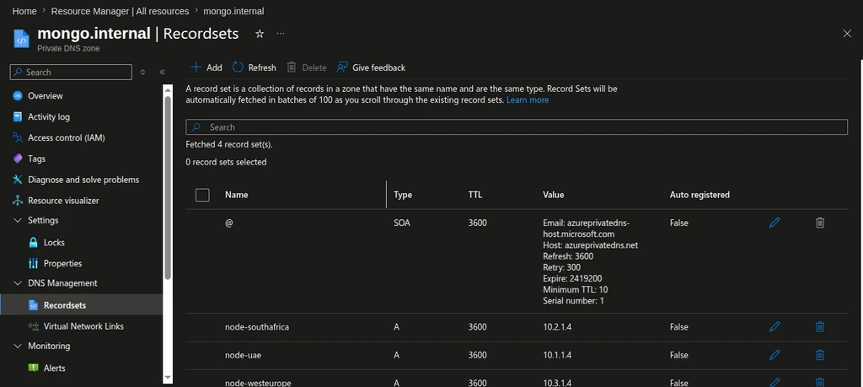
Task: Click the Value column header
Action: (554, 195)
